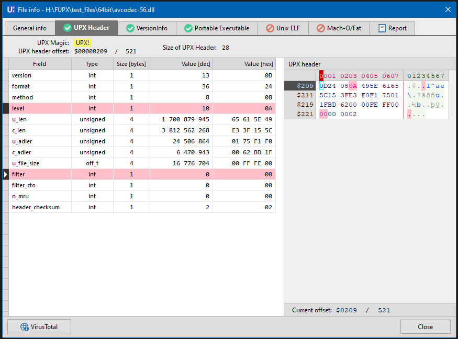Click the green checkmark icon on UPX Header tab
This screenshot has width=458, height=339.
pos(68,28)
